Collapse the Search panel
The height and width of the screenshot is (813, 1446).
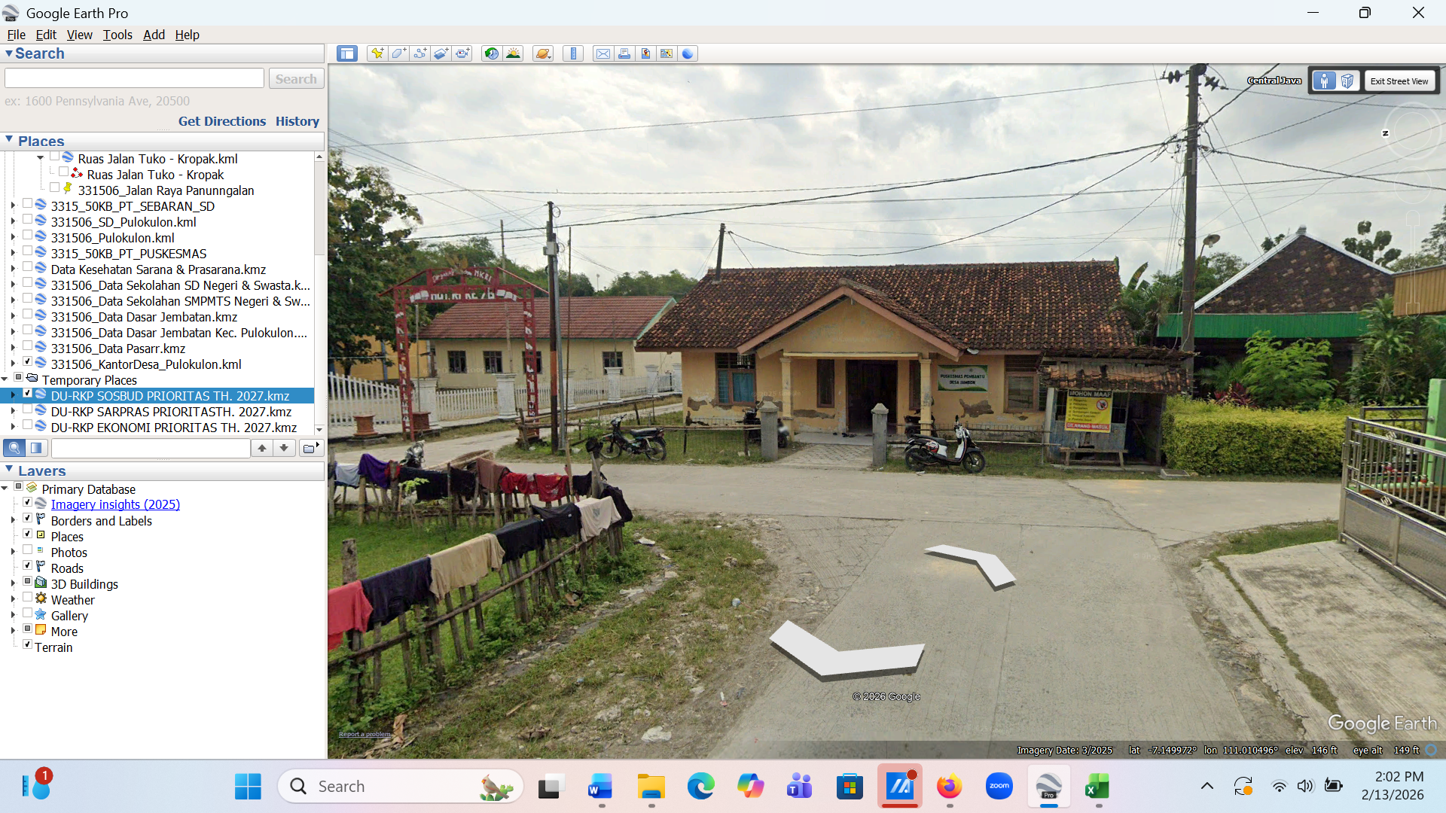[9, 53]
